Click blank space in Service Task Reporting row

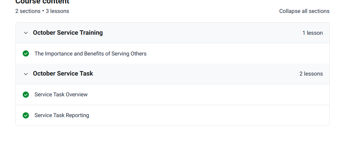tap(205, 115)
